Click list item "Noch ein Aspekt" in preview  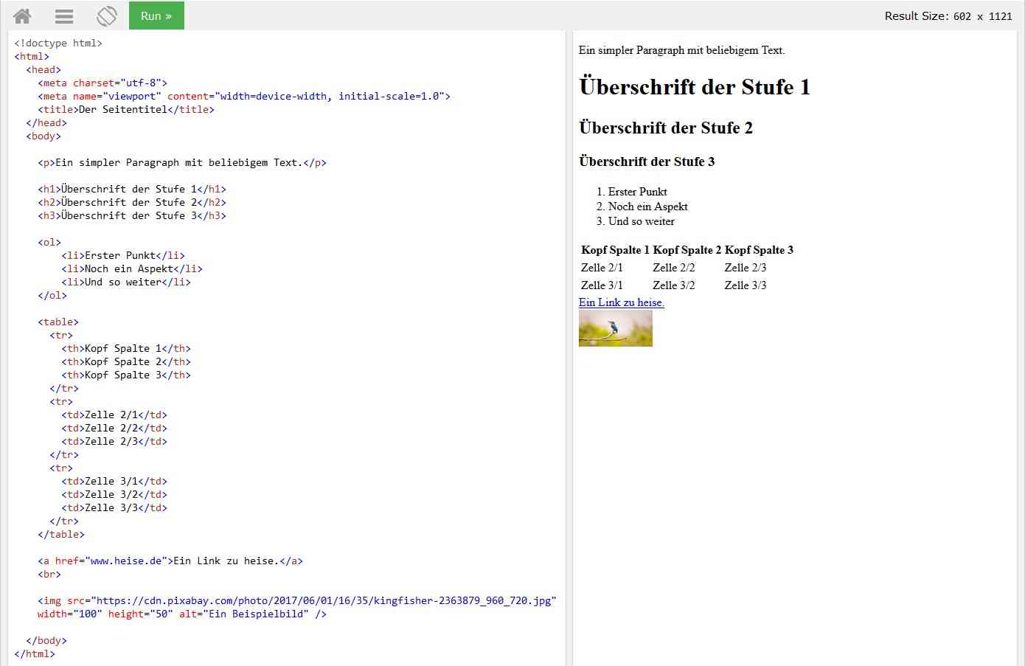[647, 207]
